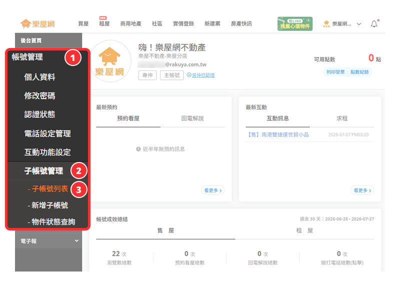Open the 買屋 menu

coord(83,23)
